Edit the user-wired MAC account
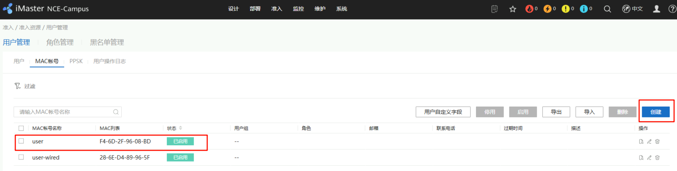 click(649, 158)
